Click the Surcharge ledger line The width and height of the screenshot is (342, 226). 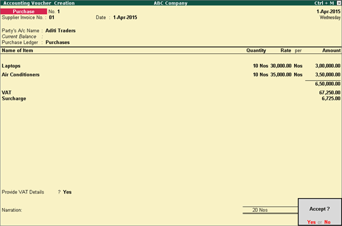click(x=171, y=99)
